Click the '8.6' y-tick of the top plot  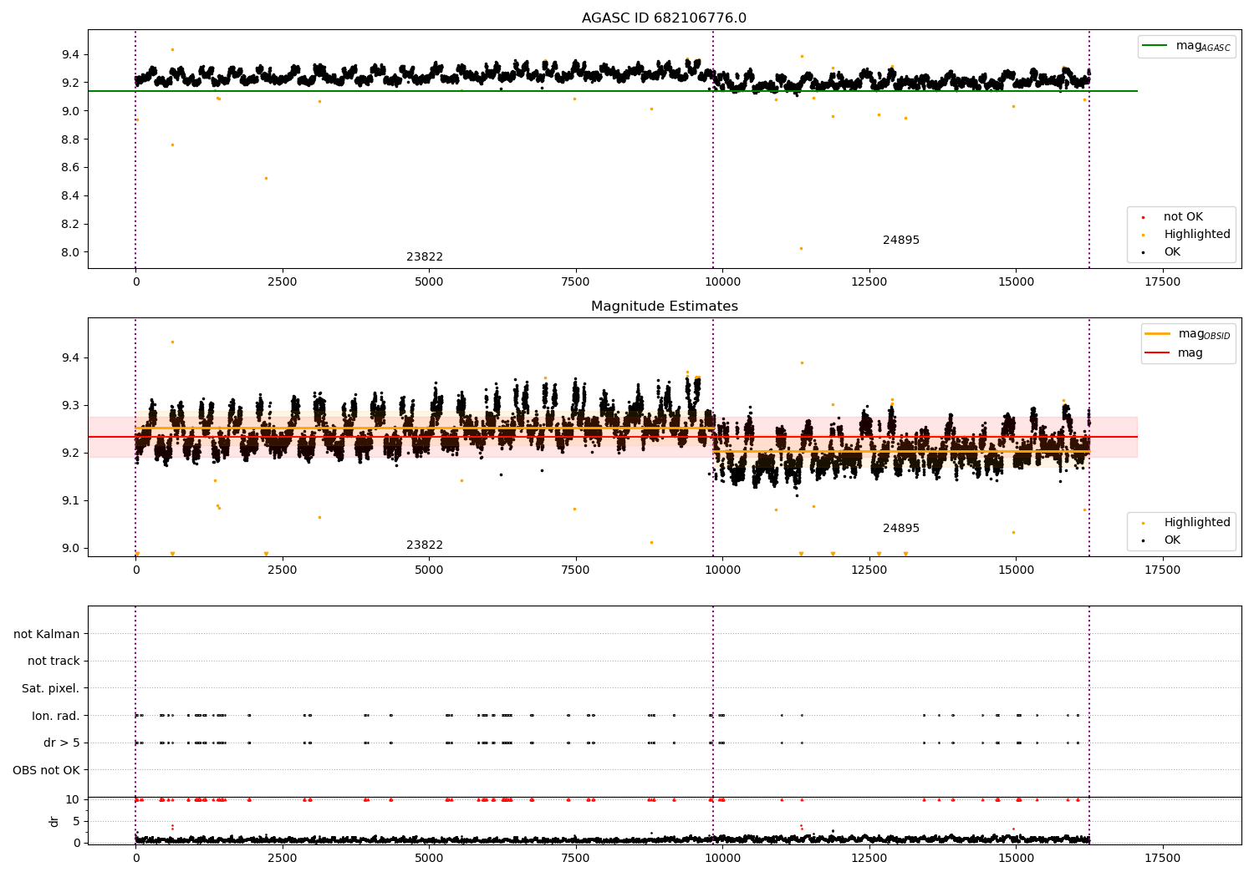tap(70, 168)
